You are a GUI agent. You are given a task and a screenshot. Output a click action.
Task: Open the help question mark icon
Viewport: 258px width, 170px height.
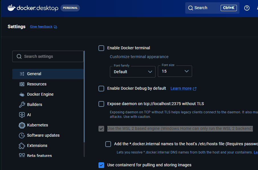click(247, 8)
